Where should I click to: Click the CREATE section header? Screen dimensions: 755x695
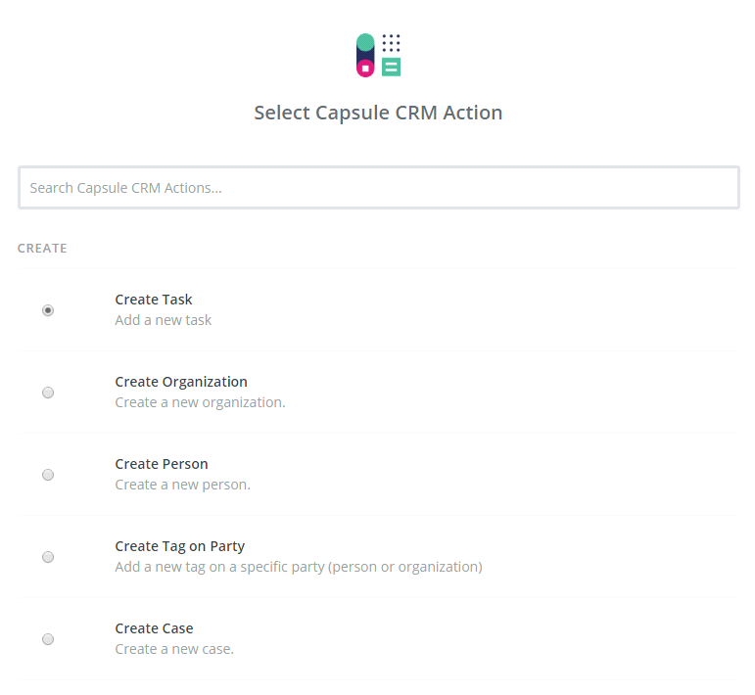coord(42,249)
